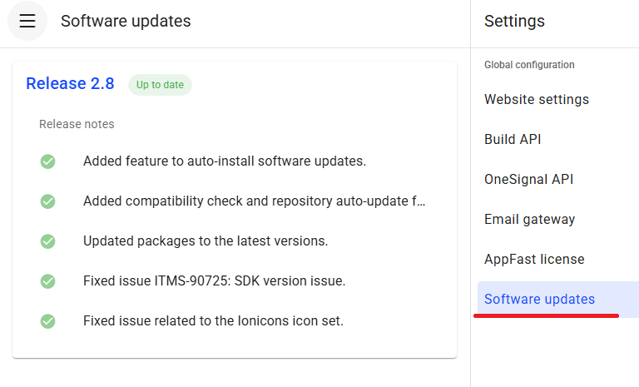Click check icon beside auto-install updates note
Screen dimensions: 639x387
48,161
